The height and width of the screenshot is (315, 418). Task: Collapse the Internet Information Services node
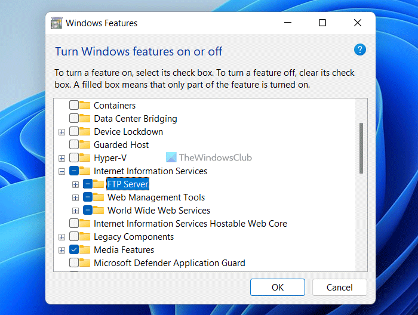(62, 171)
